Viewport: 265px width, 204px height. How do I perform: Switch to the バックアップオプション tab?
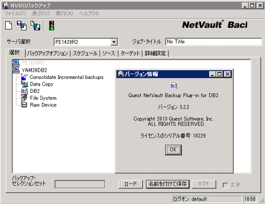[x=48, y=53]
